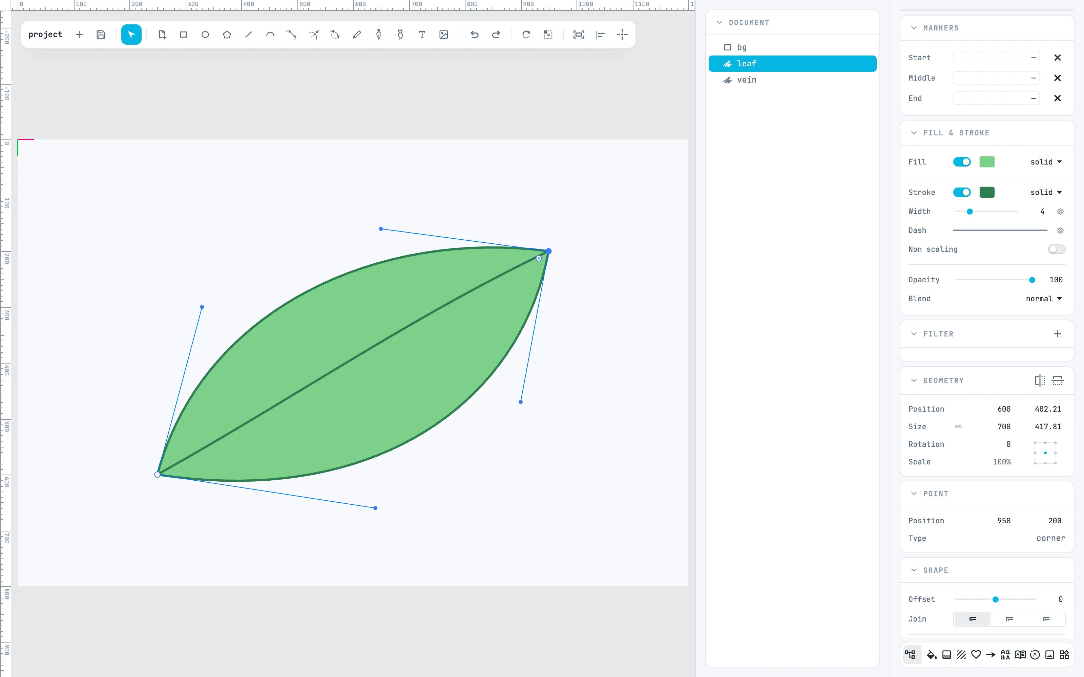Select the vein layer

coord(792,80)
